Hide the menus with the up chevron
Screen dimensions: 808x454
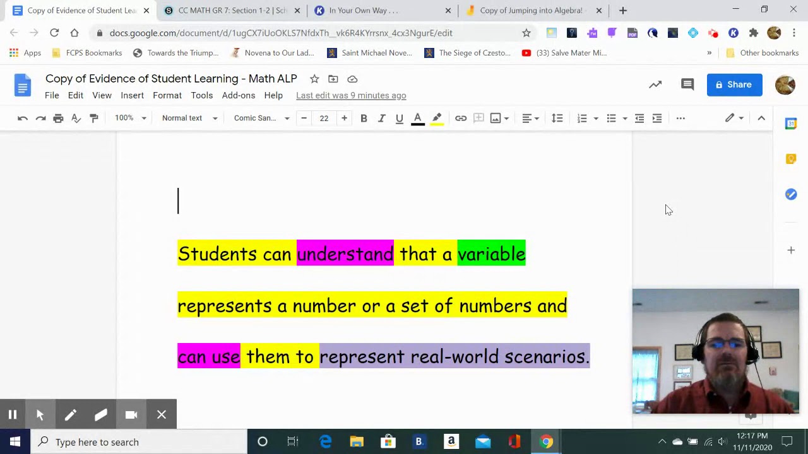(x=761, y=118)
